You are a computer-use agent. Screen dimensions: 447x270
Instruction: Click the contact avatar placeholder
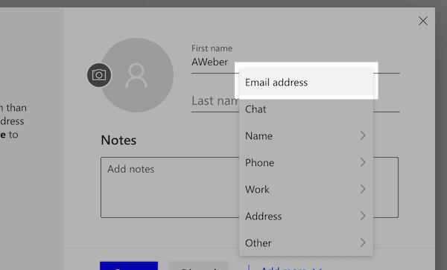tap(137, 75)
